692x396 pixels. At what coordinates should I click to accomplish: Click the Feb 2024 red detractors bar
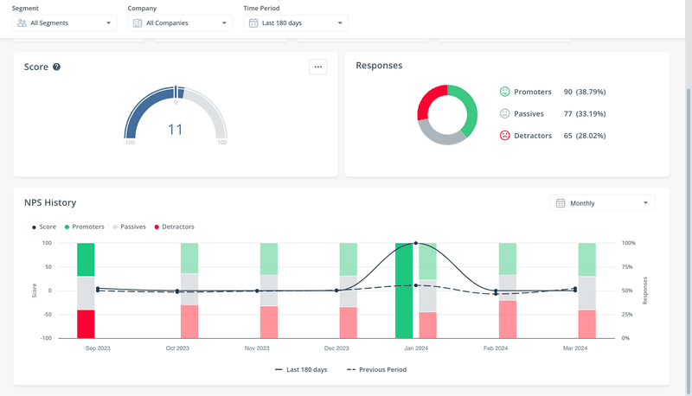coord(508,319)
